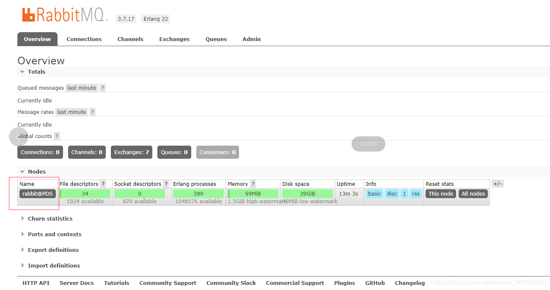Click the Queues: 0 count button

click(174, 152)
